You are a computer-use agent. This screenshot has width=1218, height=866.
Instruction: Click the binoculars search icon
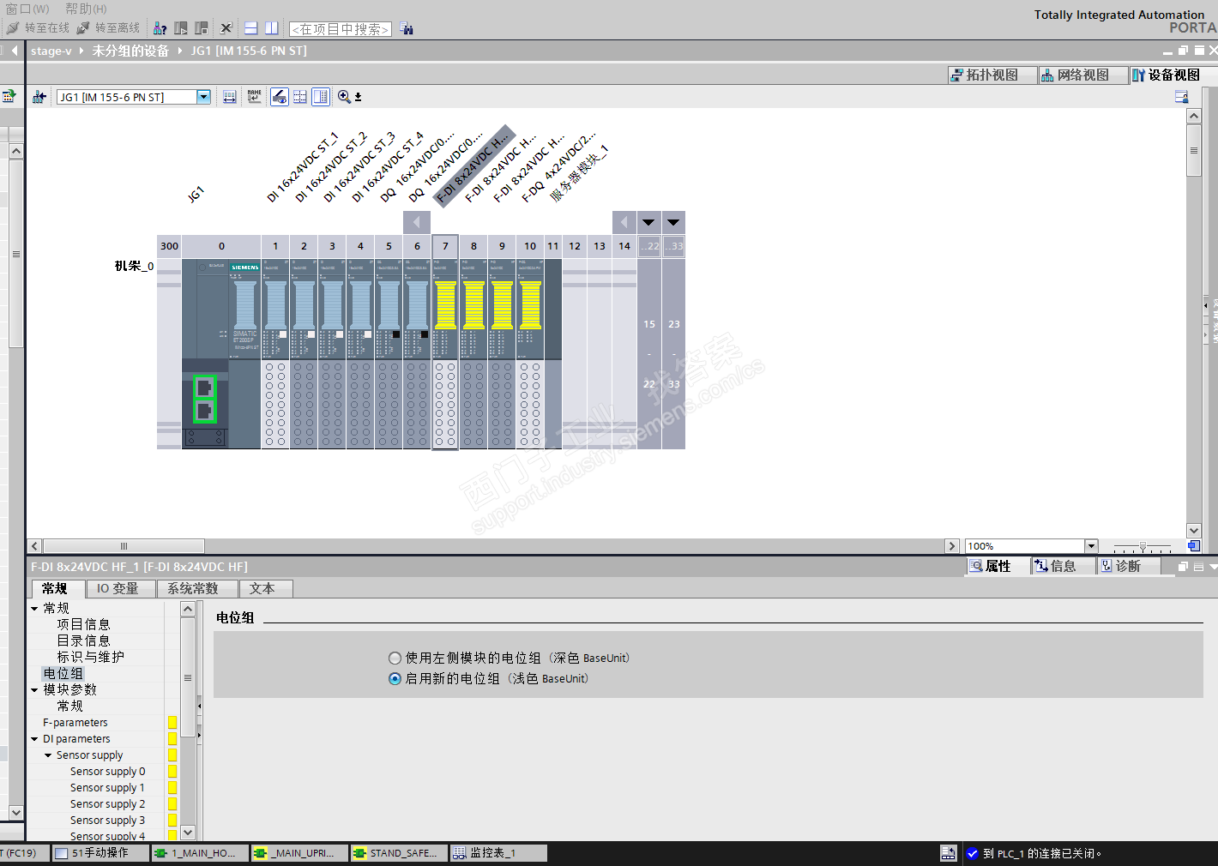[407, 29]
